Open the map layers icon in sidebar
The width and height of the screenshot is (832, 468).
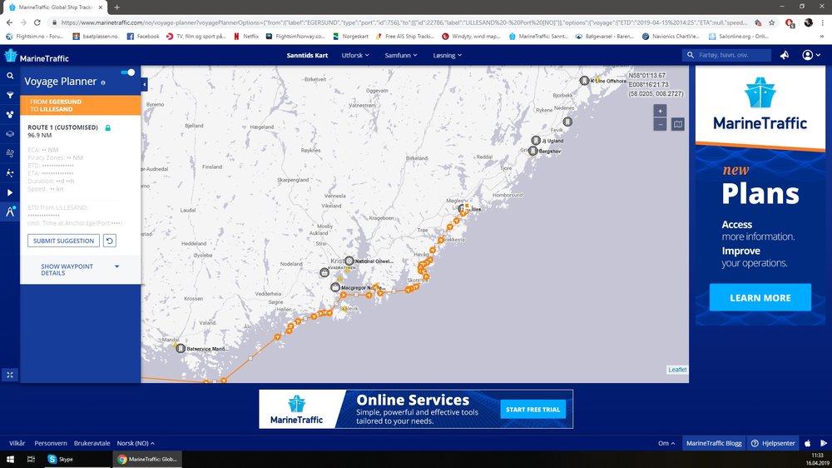[x=9, y=134]
